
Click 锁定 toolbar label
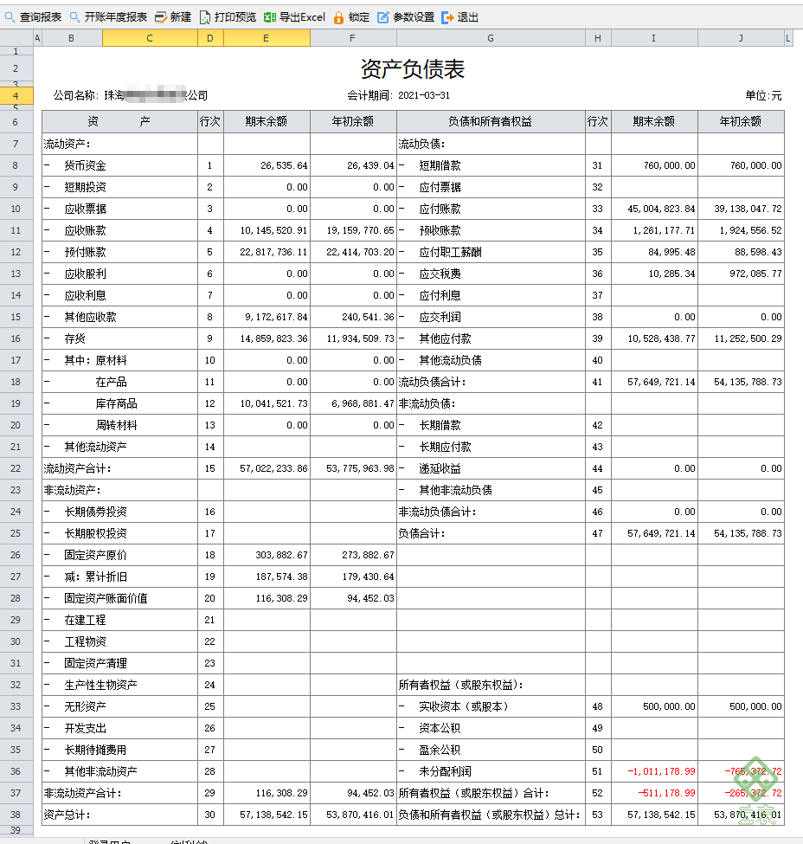pos(359,17)
